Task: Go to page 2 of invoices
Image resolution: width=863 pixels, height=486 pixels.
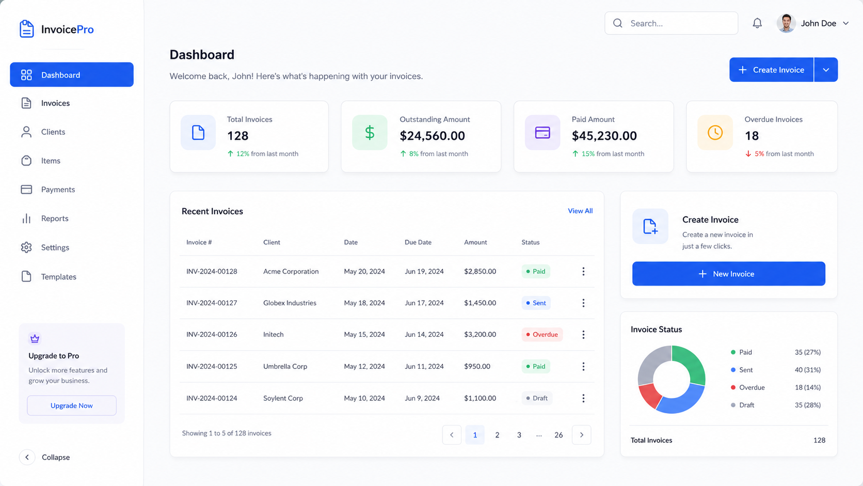Action: pyautogui.click(x=497, y=435)
